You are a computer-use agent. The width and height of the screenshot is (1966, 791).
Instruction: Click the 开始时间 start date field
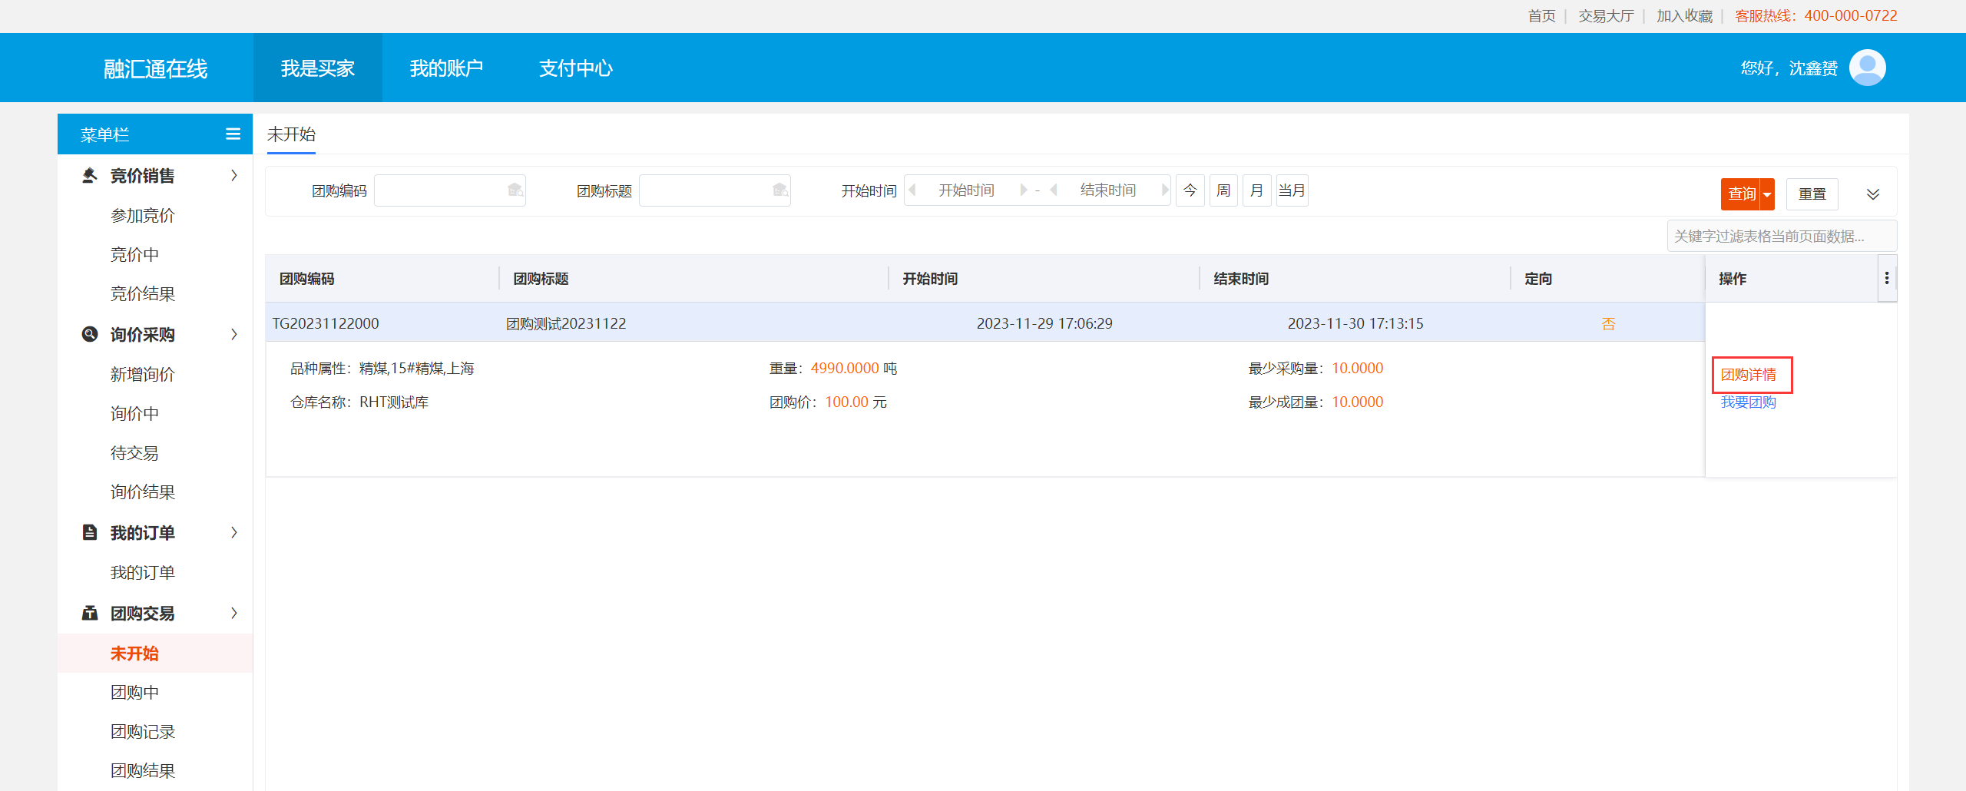pos(967,190)
